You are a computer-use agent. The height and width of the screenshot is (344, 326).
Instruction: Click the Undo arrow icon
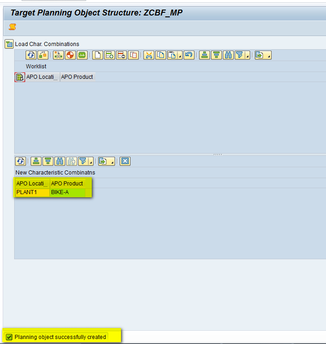tap(189, 55)
